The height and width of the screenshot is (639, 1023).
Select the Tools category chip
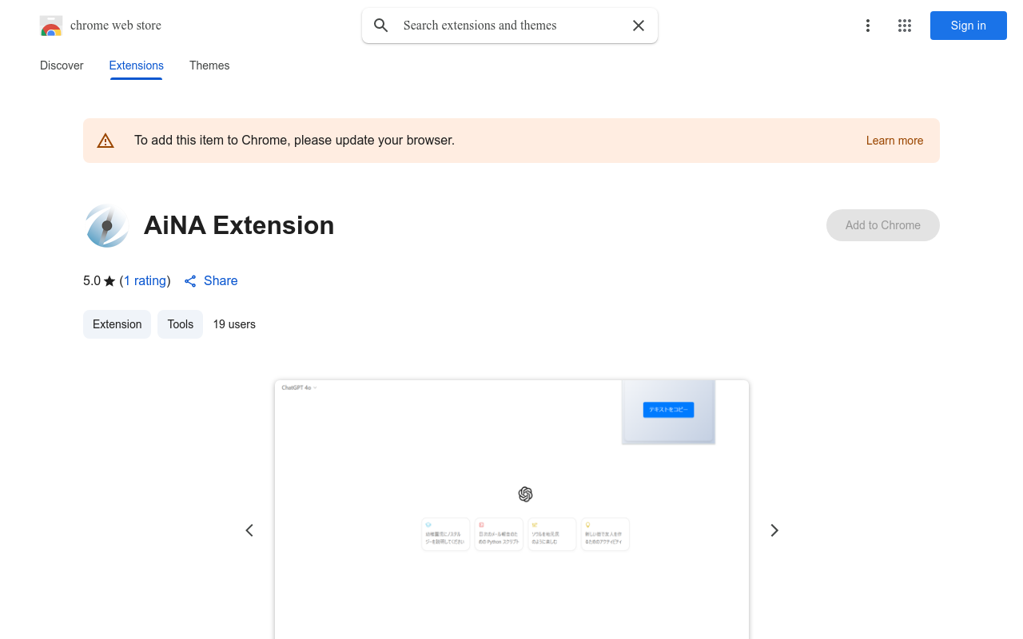click(180, 324)
